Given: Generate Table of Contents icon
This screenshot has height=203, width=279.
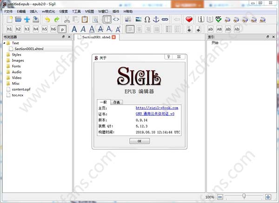Looking at the screenshot, I should (210, 20).
